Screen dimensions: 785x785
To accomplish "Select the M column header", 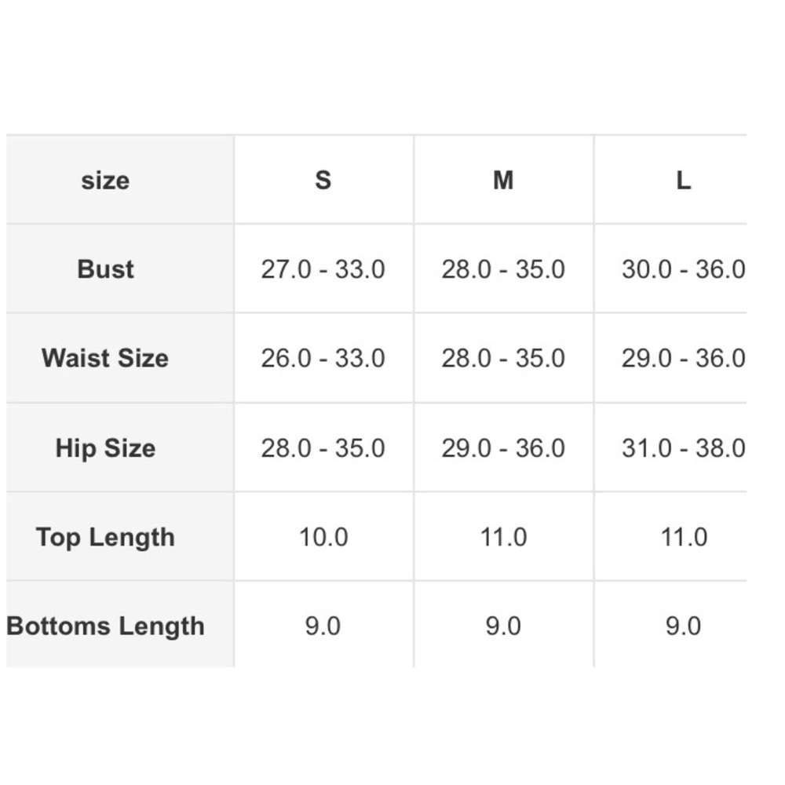I will pyautogui.click(x=503, y=181).
